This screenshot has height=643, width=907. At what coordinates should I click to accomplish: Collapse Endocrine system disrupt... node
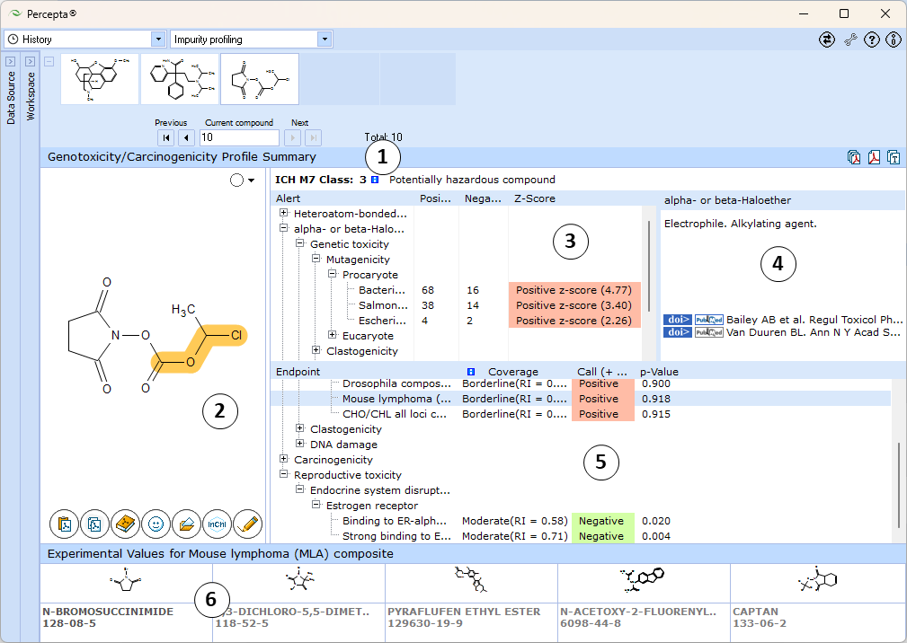click(x=299, y=489)
